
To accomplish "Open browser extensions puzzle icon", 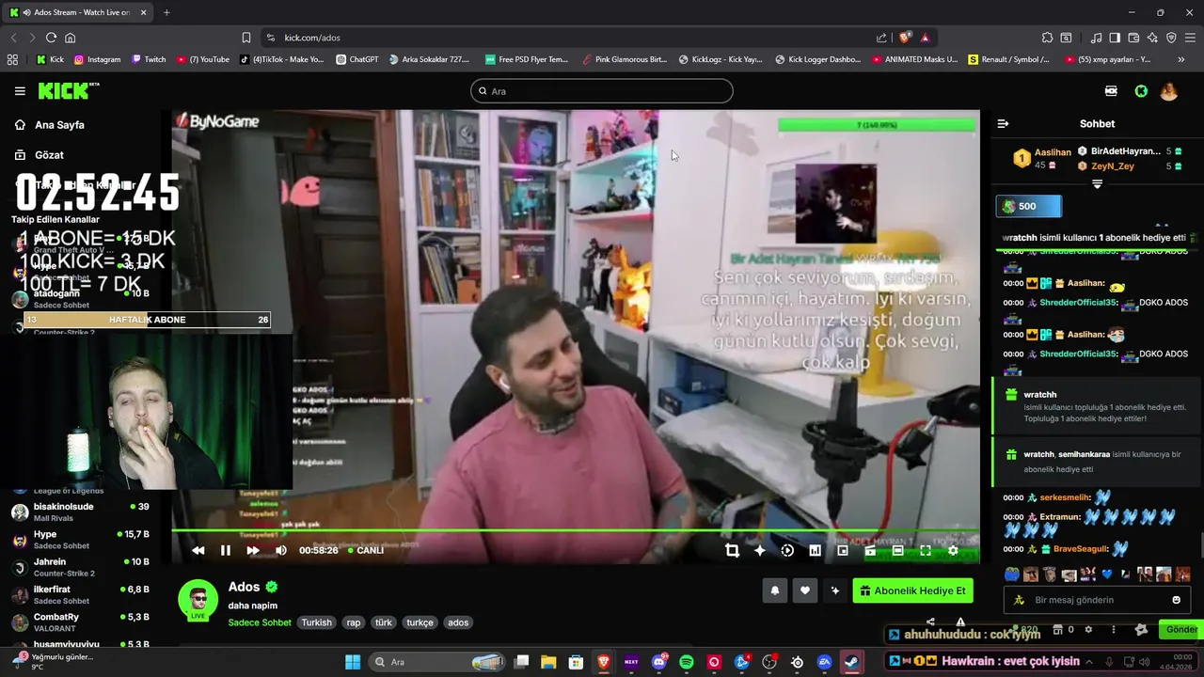I will pos(1047,38).
